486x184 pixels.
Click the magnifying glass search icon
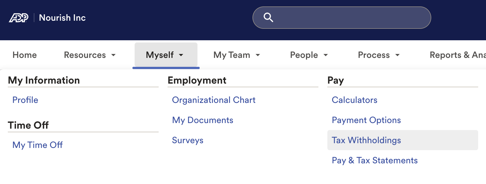click(268, 17)
